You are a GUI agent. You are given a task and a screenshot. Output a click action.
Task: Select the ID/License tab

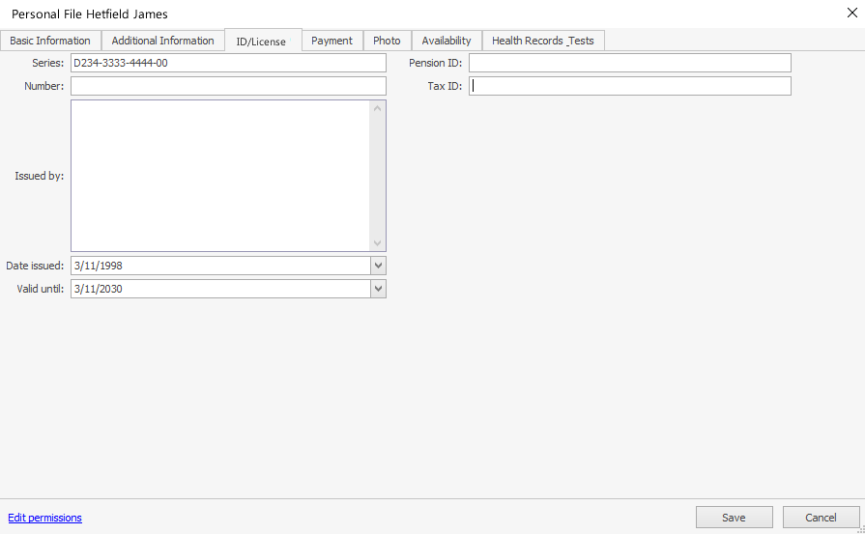pos(261,42)
